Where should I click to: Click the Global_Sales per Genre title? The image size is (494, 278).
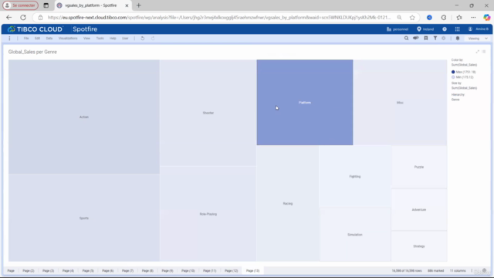[32, 52]
